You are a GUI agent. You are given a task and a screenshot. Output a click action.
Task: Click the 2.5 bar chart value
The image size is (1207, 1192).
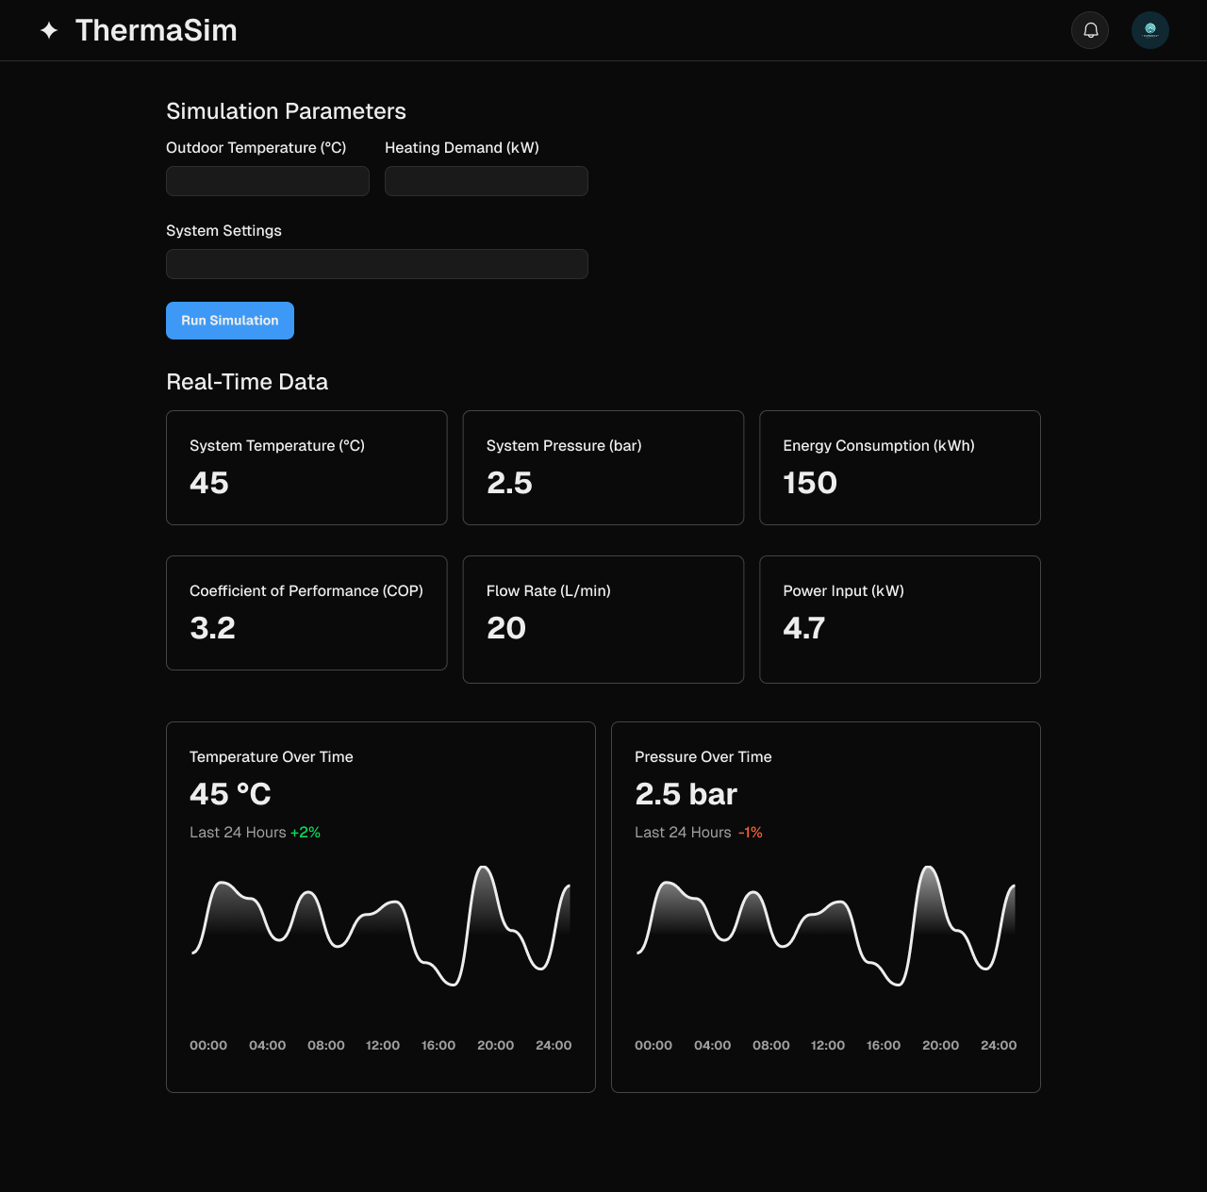click(686, 794)
